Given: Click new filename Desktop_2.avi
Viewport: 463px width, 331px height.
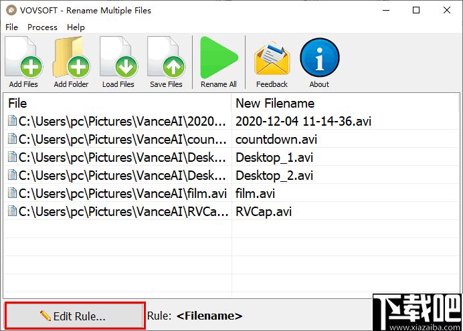Looking at the screenshot, I should point(274,175).
